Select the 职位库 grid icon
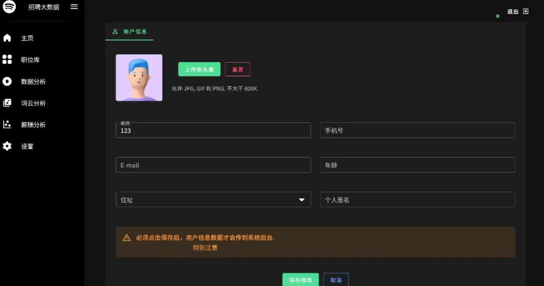Screen dimensions: 544x286 (7, 59)
